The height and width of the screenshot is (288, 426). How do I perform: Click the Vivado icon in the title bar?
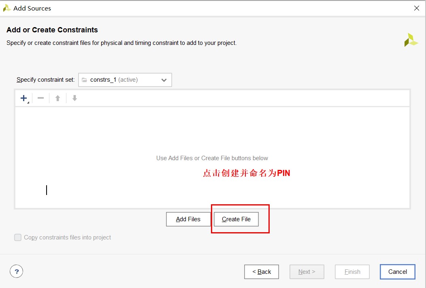[7, 8]
